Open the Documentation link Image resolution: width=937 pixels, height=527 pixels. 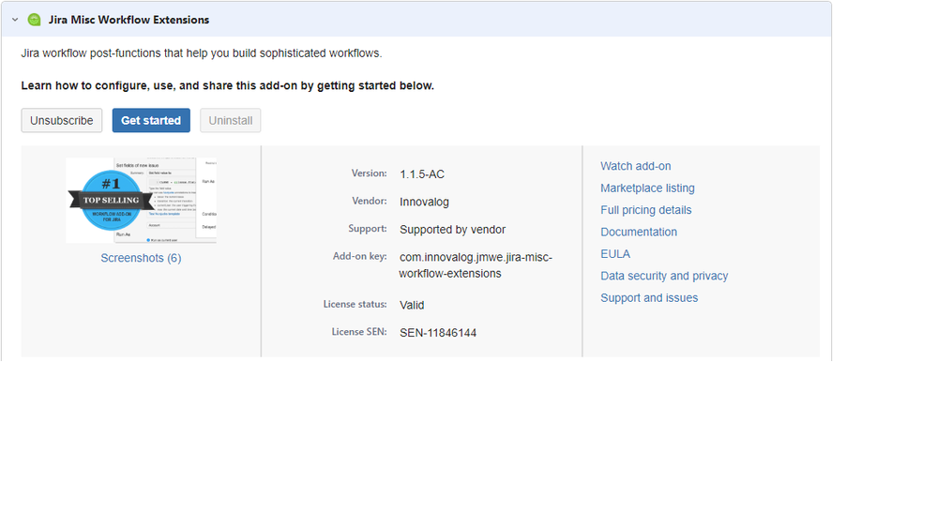click(639, 232)
